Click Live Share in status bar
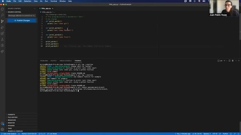The height and width of the screenshot is (135, 241). click(x=52, y=134)
